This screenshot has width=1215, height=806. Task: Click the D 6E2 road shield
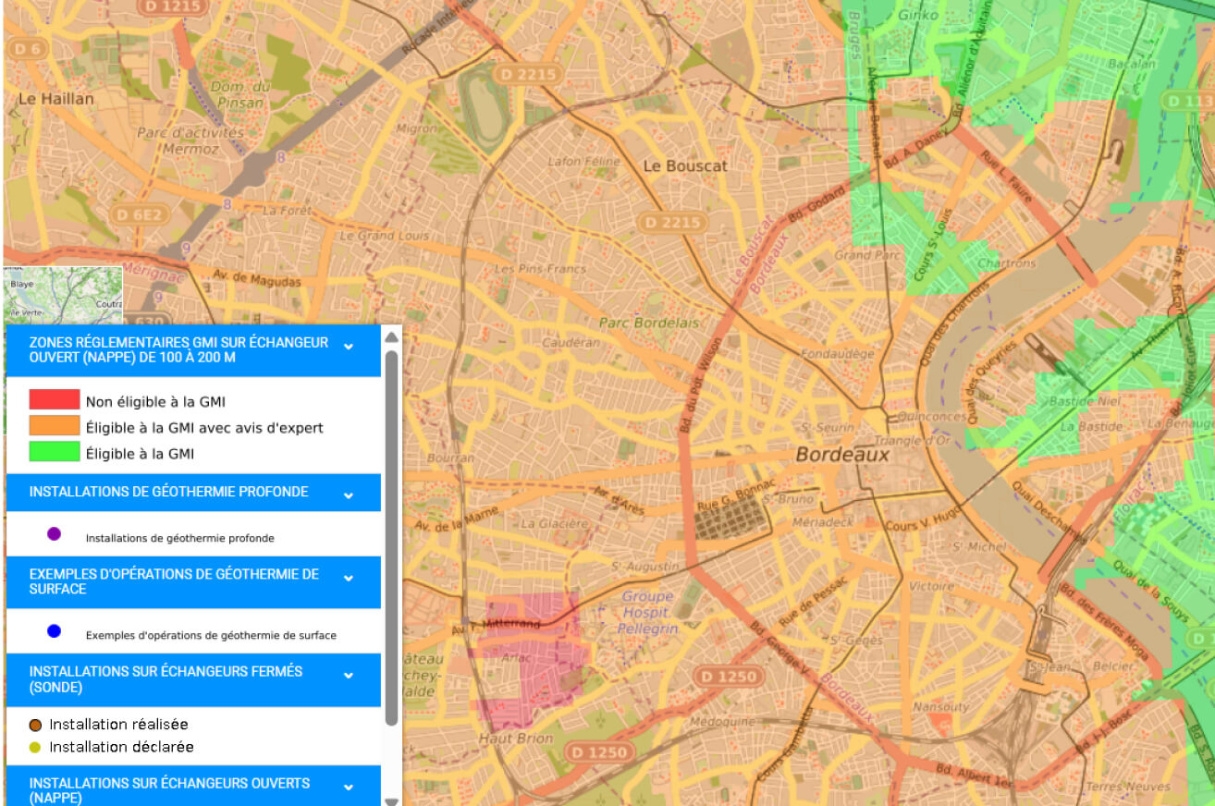tap(141, 214)
